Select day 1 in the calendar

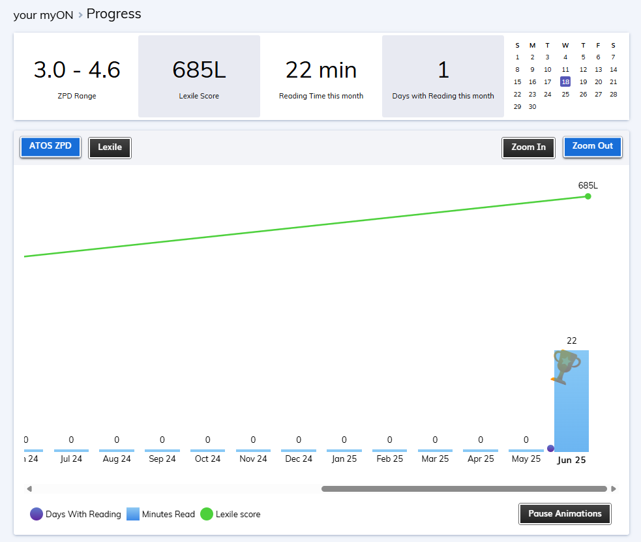[x=517, y=57]
